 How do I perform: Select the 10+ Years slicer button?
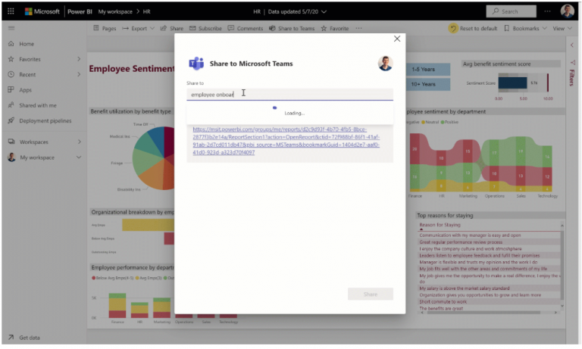[428, 84]
